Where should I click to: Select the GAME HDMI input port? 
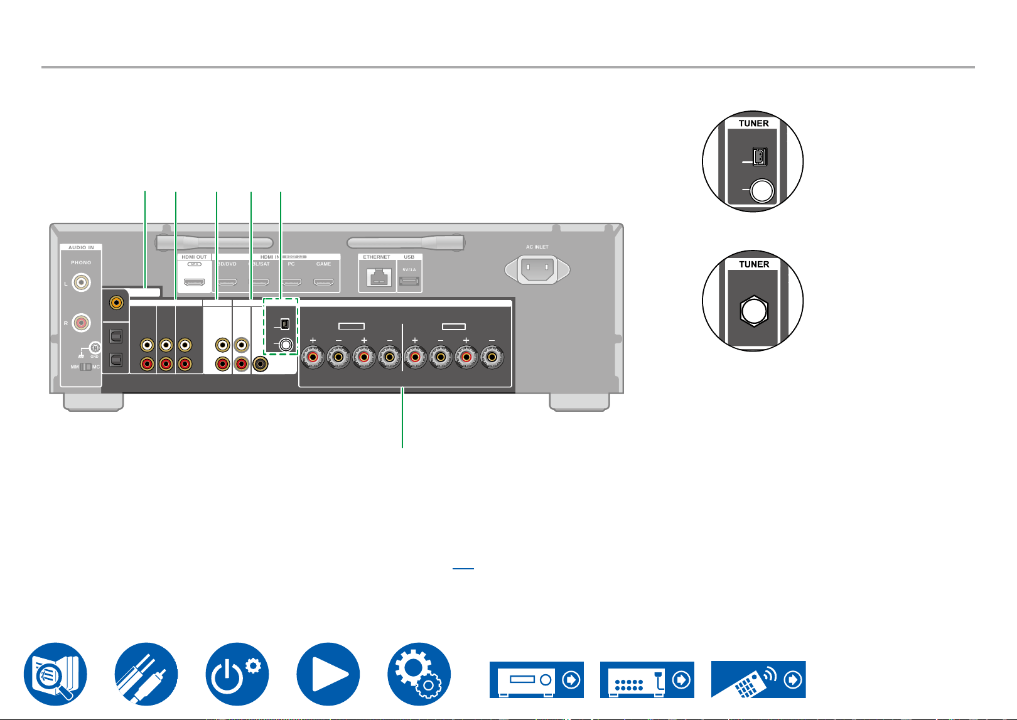tap(324, 283)
